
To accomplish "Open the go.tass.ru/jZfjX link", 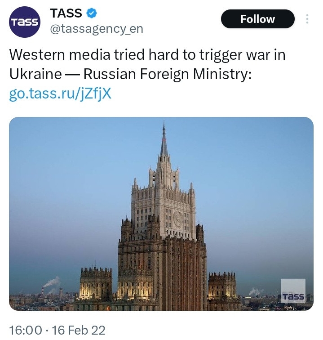I will click(60, 94).
